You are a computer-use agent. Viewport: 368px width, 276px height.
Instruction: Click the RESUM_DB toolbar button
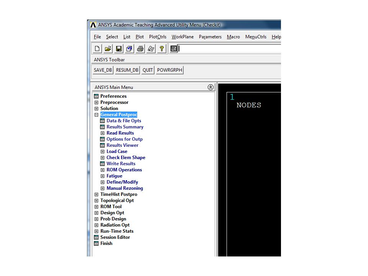point(127,70)
